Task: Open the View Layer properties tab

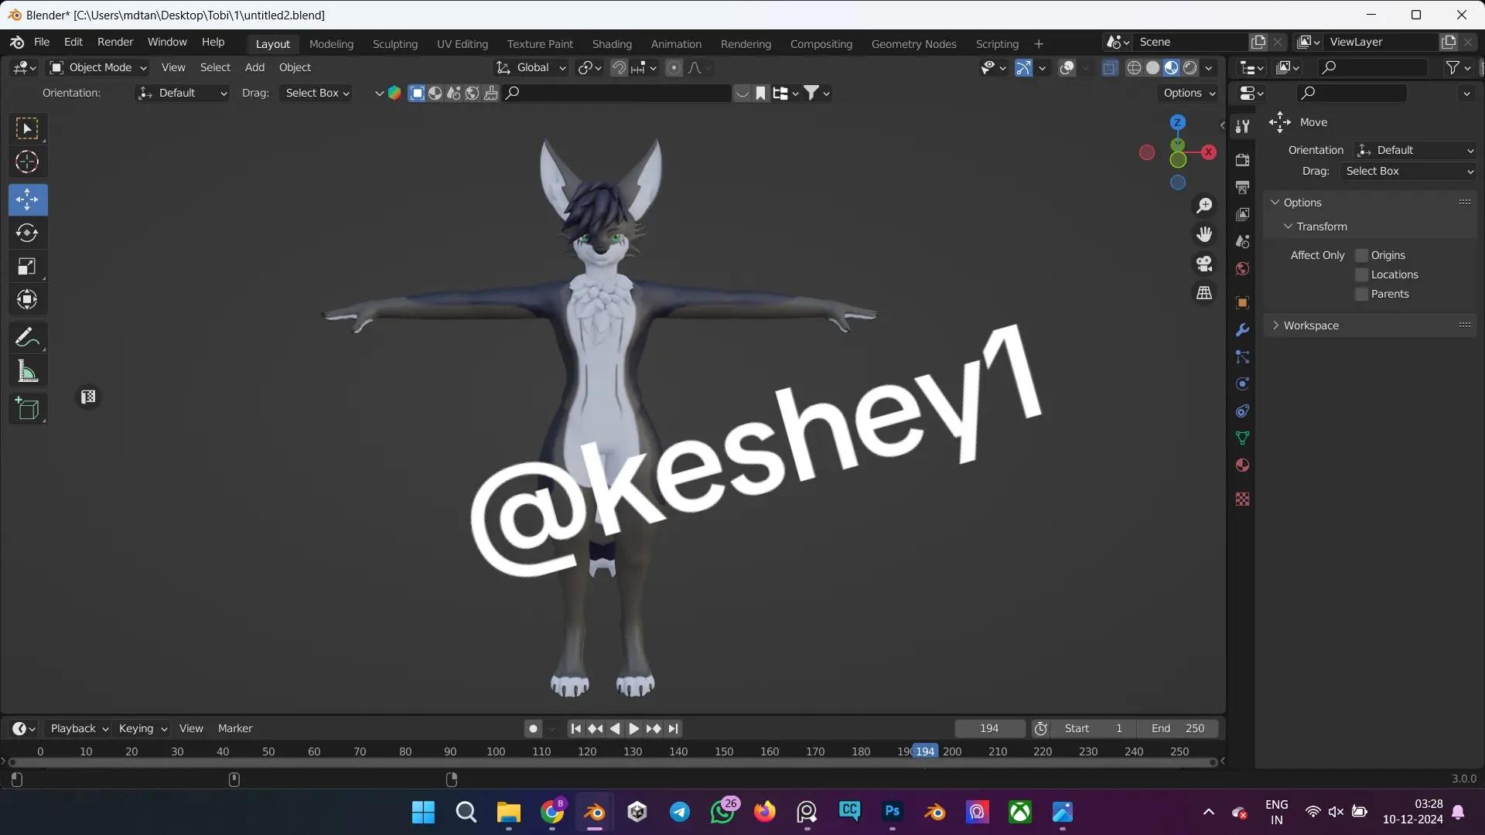Action: click(1242, 214)
